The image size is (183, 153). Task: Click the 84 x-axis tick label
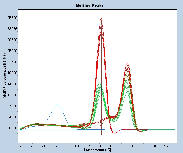pyautogui.click(x=99, y=146)
